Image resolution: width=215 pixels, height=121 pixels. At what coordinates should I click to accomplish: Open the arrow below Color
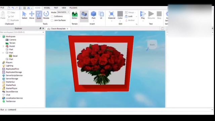click(x=120, y=21)
